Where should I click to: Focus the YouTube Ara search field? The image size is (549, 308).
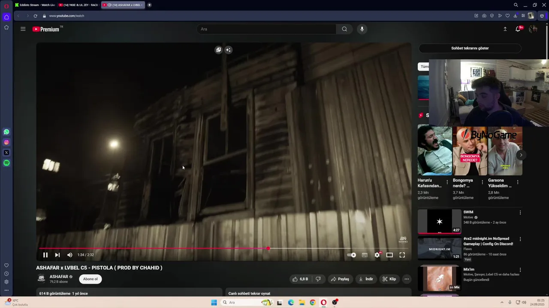pos(266,29)
